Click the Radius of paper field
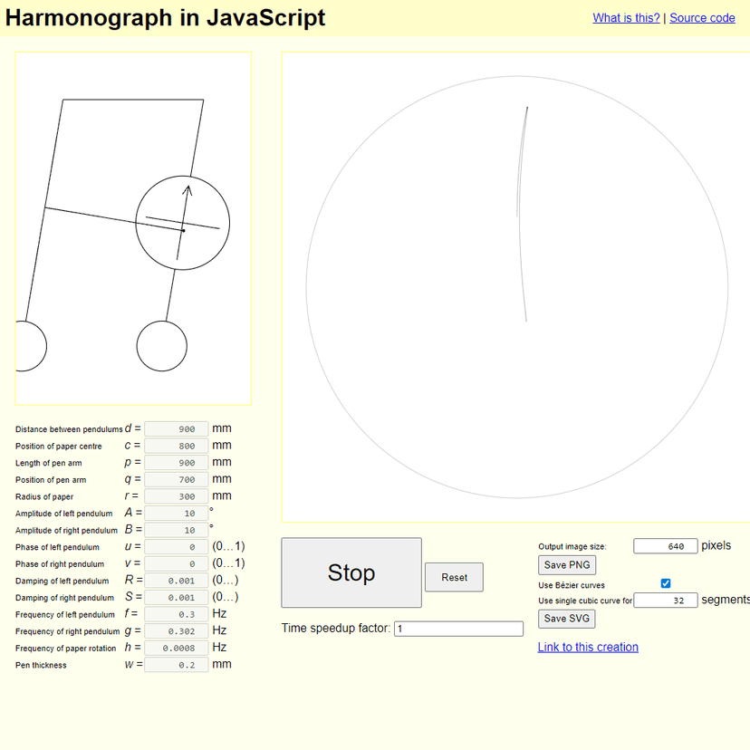Screen dimensions: 750x750 click(176, 495)
